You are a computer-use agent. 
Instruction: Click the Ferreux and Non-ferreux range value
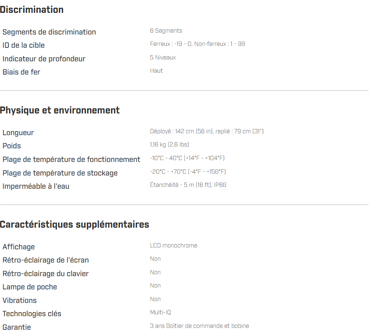(197, 44)
